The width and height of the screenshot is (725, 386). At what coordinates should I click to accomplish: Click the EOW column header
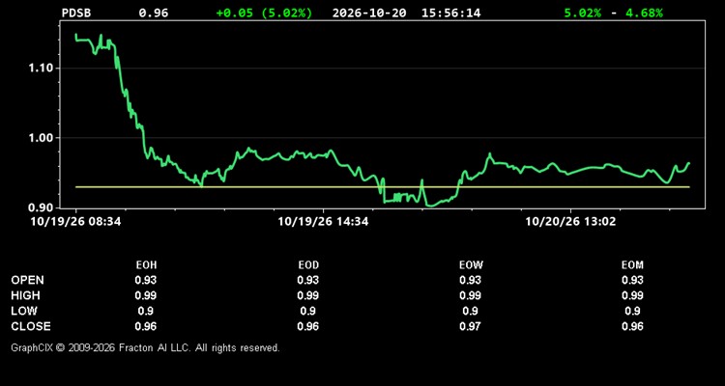click(x=470, y=265)
